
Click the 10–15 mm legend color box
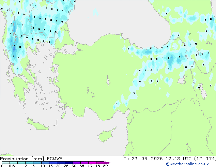pos(45,163)
